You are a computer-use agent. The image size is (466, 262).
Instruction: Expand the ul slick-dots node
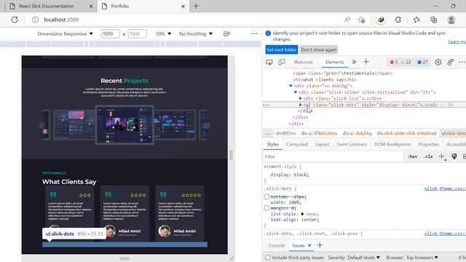tap(300, 105)
